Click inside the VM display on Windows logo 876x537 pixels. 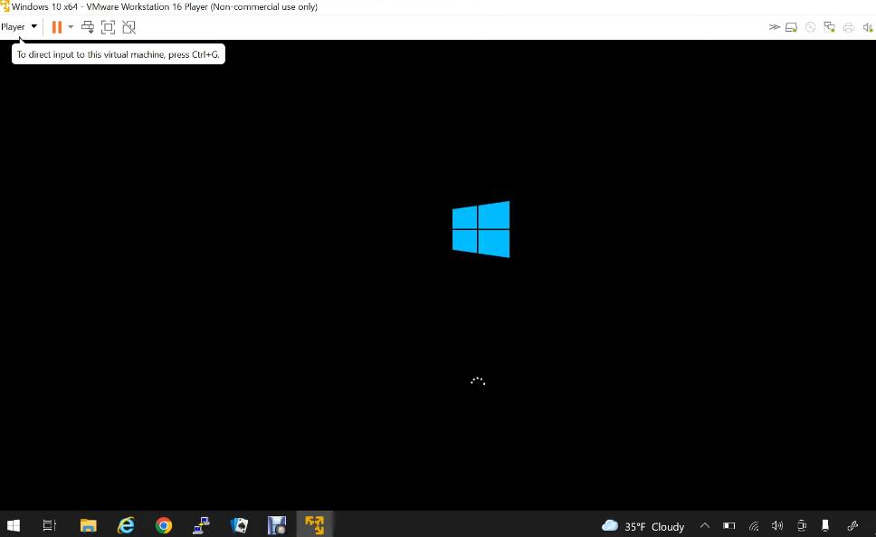[x=481, y=229]
